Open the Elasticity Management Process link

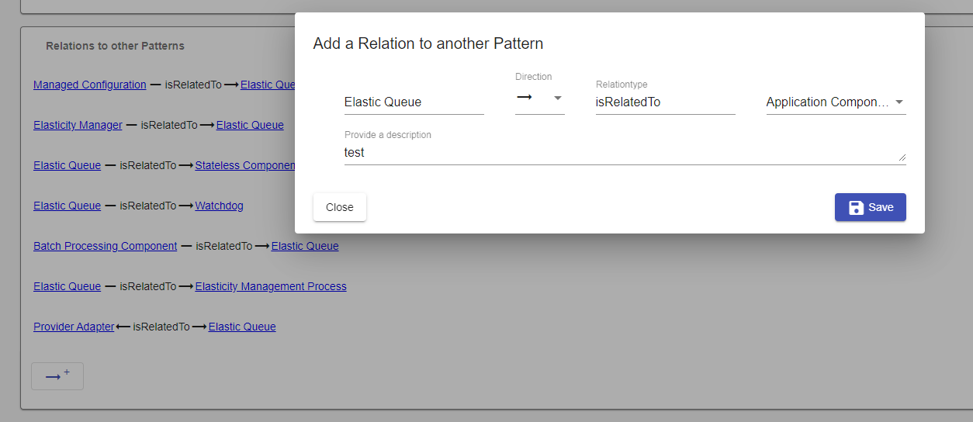tap(271, 286)
